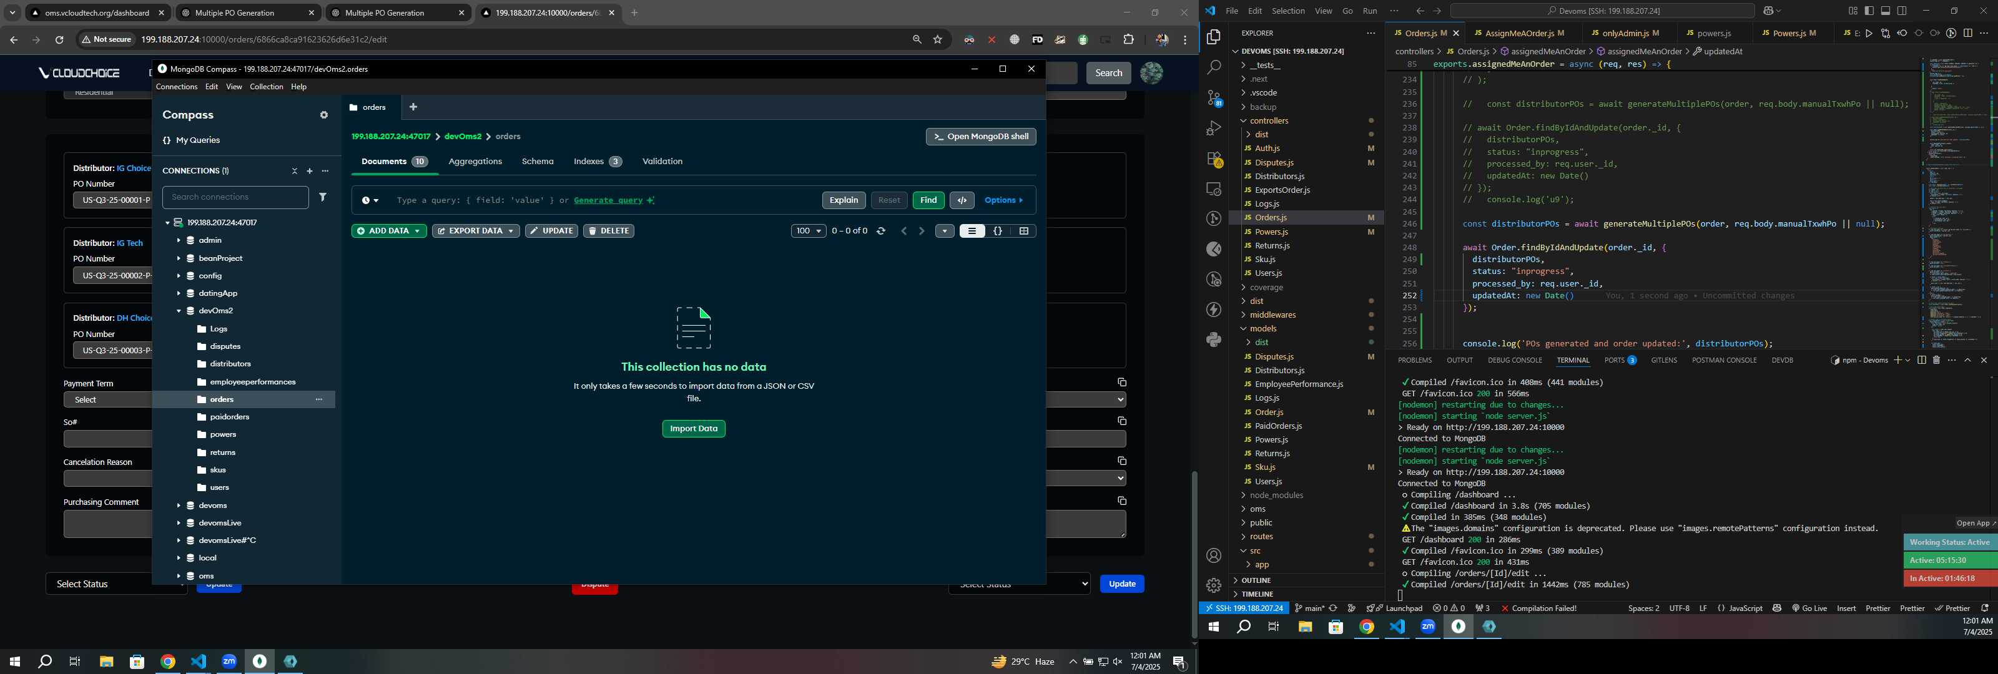Open the connections filter funnel icon

(323, 197)
